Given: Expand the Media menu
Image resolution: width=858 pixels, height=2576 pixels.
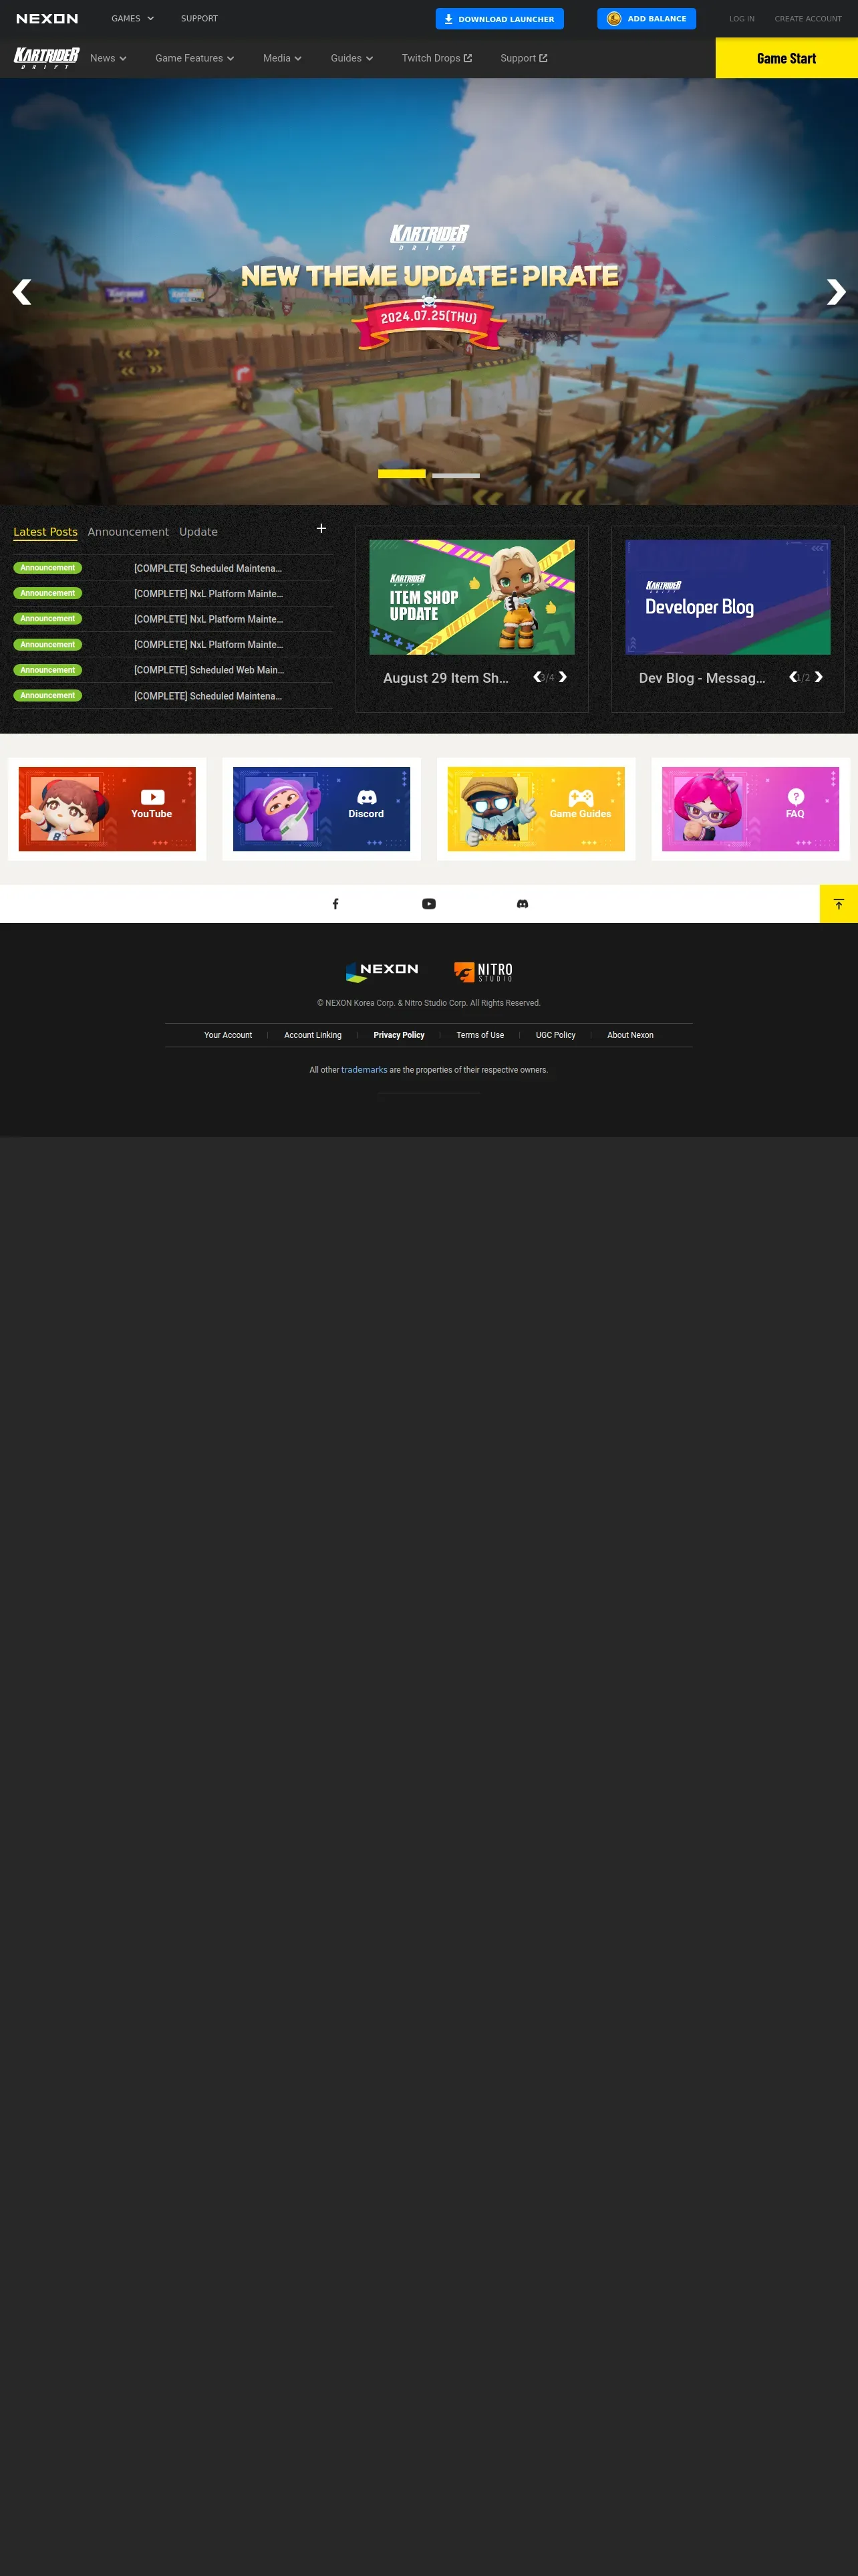Looking at the screenshot, I should point(283,58).
